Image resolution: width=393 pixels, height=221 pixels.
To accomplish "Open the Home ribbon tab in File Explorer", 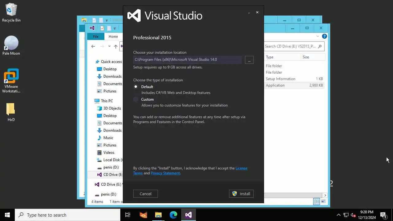I will pyautogui.click(x=113, y=36).
